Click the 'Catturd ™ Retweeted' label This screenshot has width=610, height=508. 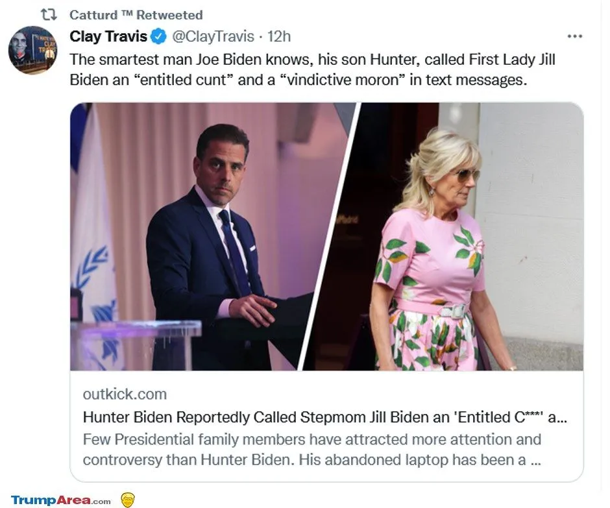tap(136, 14)
